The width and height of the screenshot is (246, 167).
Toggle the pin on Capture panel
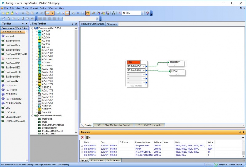point(240,132)
